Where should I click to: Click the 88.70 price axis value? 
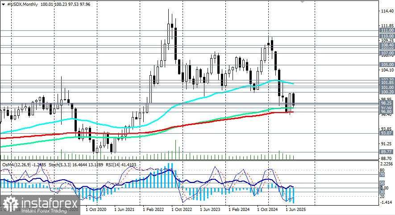(387, 159)
